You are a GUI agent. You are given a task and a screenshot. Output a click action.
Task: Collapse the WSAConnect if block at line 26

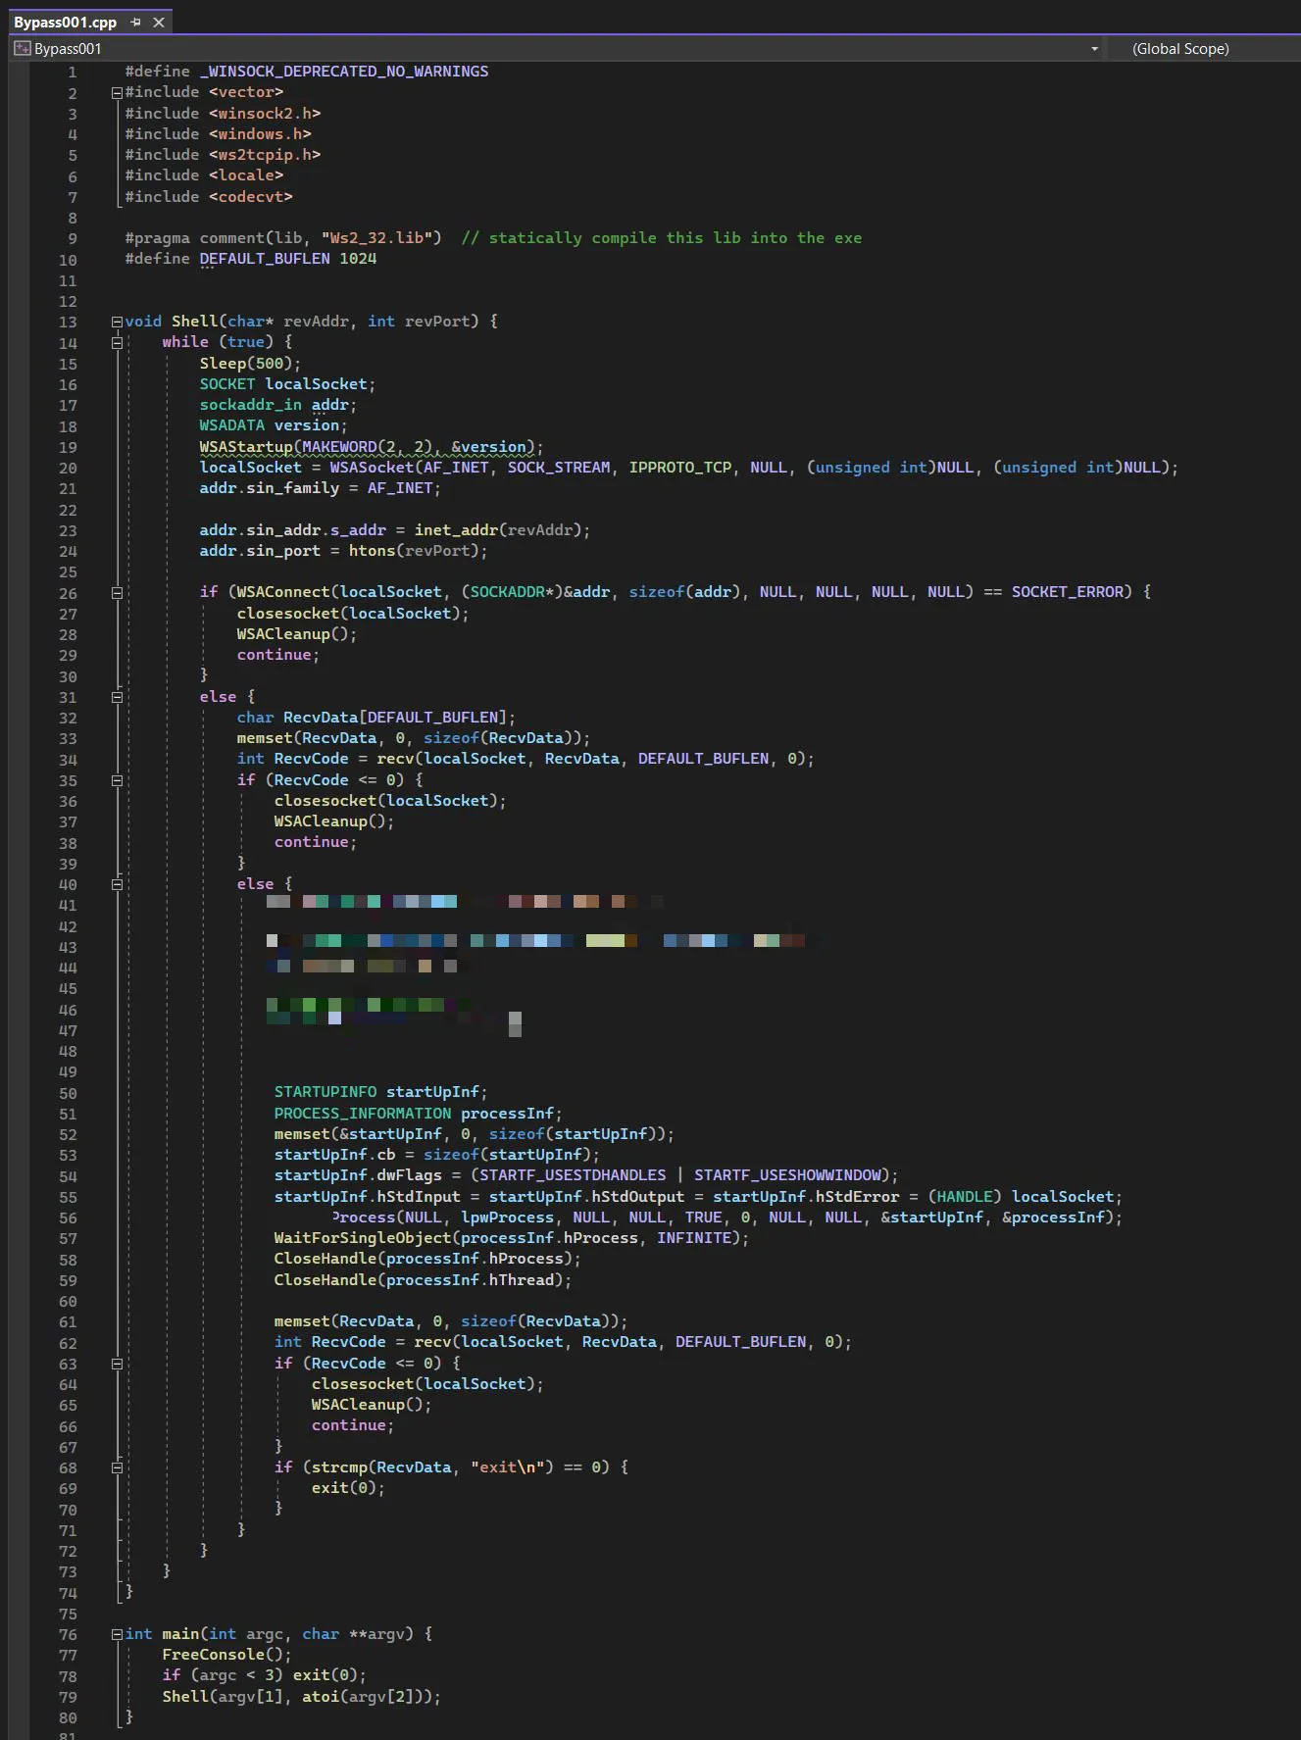pyautogui.click(x=117, y=592)
